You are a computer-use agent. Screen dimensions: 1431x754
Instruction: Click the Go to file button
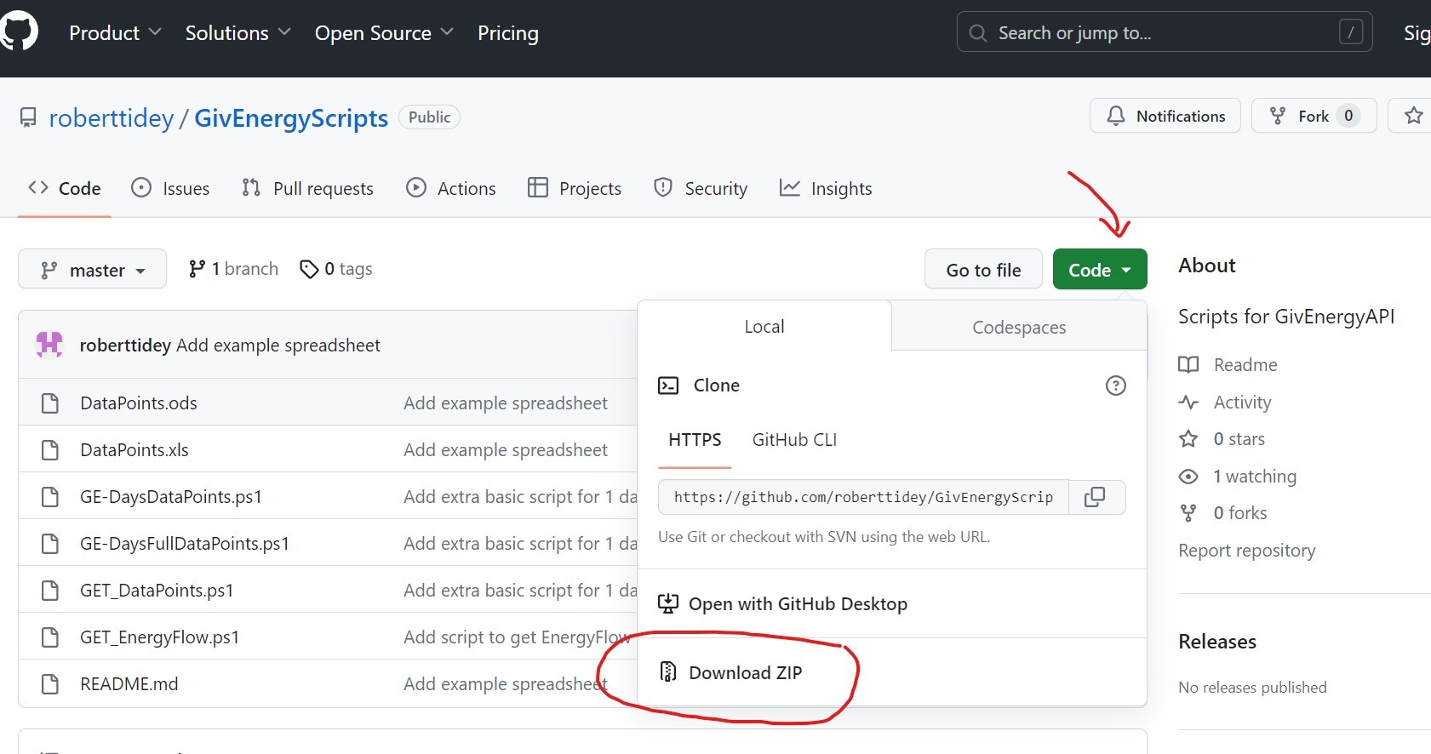[x=983, y=270]
